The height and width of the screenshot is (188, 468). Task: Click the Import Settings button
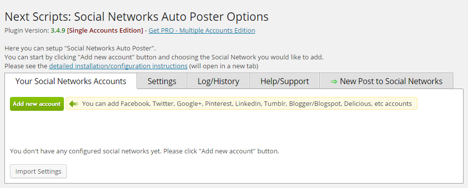tap(38, 171)
